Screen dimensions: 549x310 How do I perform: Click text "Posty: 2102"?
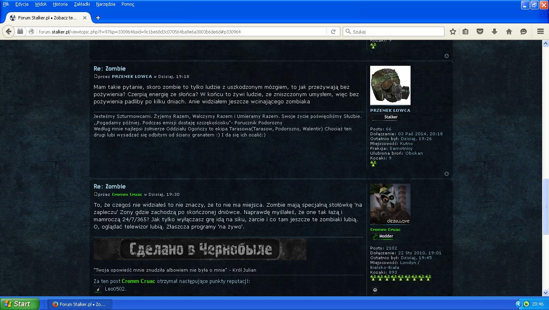pyautogui.click(x=383, y=248)
